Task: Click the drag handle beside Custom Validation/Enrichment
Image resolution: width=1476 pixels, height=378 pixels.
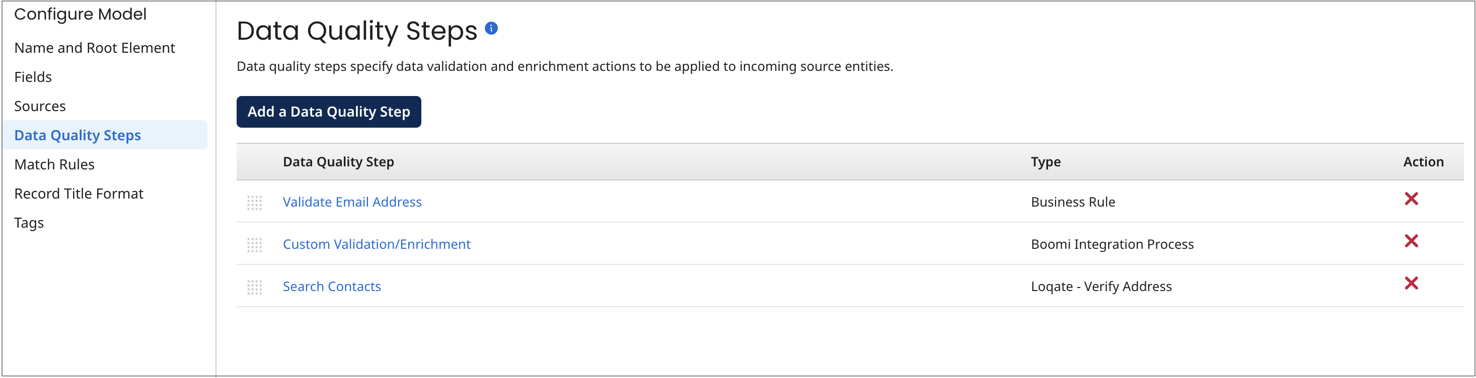Action: 255,244
